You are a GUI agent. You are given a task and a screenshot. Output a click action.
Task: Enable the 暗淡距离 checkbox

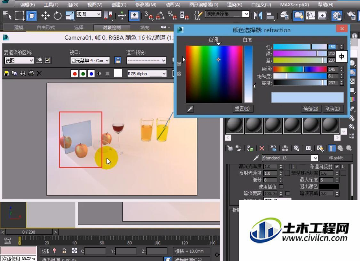pyautogui.click(x=288, y=193)
